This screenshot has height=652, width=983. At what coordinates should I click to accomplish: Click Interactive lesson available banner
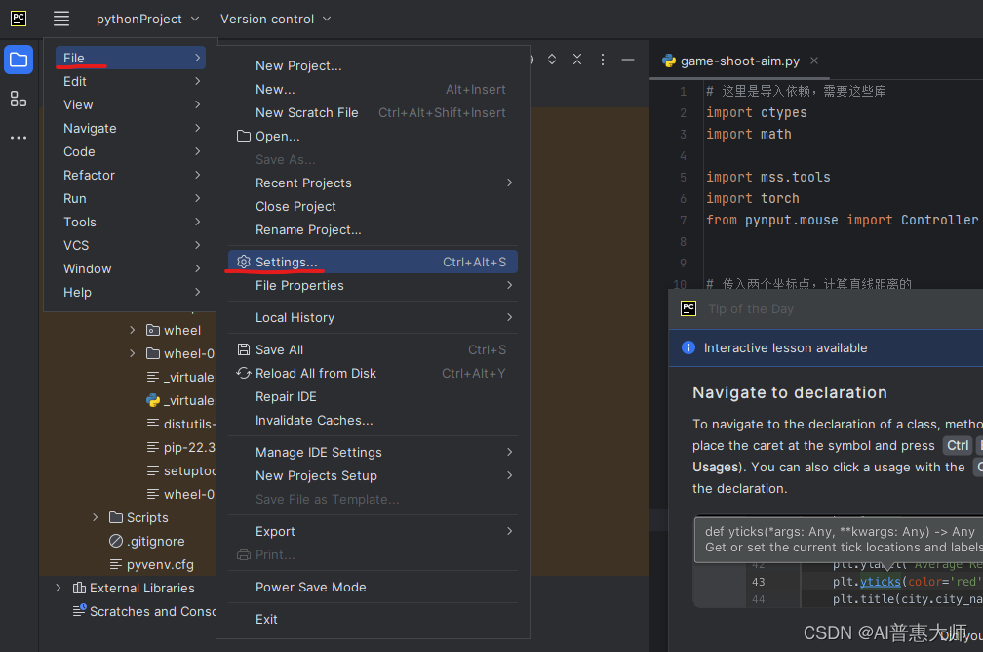[x=826, y=347]
